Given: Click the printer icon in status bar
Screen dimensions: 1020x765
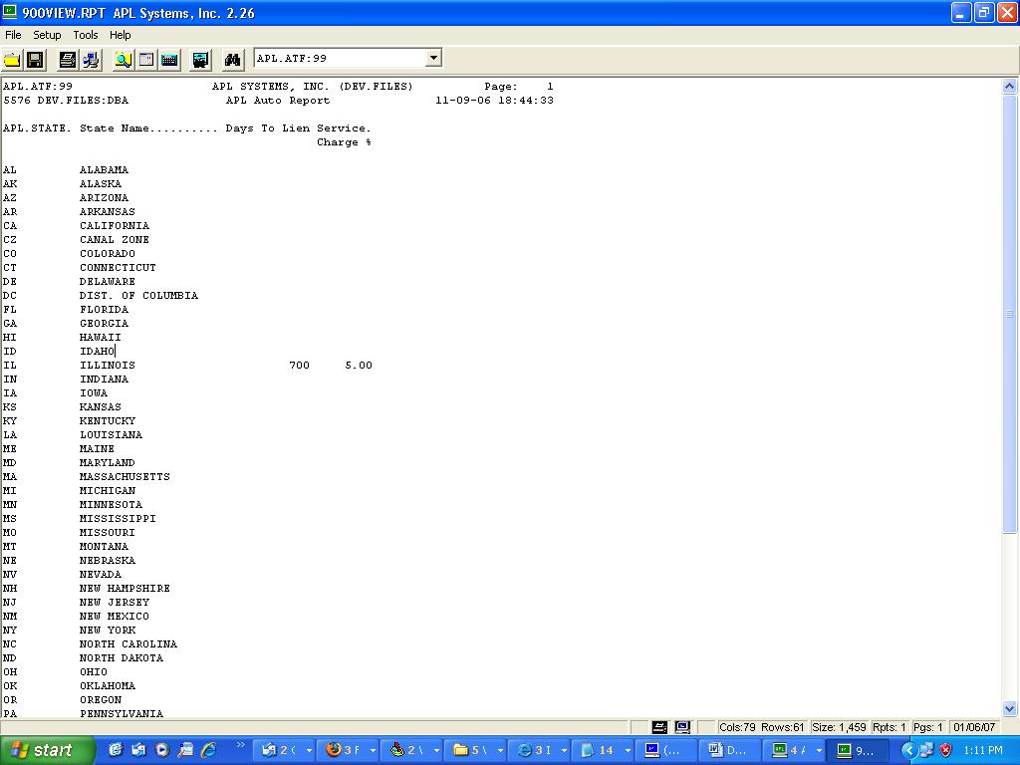Looking at the screenshot, I should [x=659, y=726].
